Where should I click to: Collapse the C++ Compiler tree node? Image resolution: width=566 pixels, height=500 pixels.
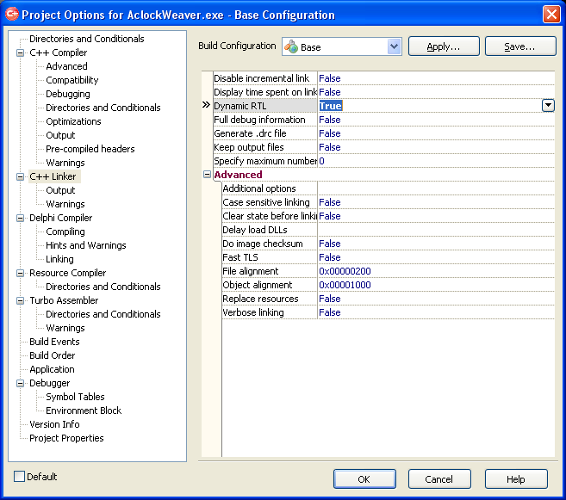tap(20, 53)
